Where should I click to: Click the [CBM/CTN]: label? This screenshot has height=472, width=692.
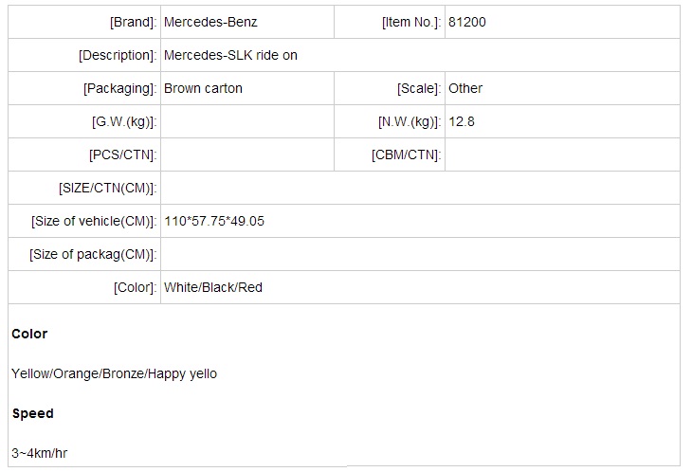[406, 154]
